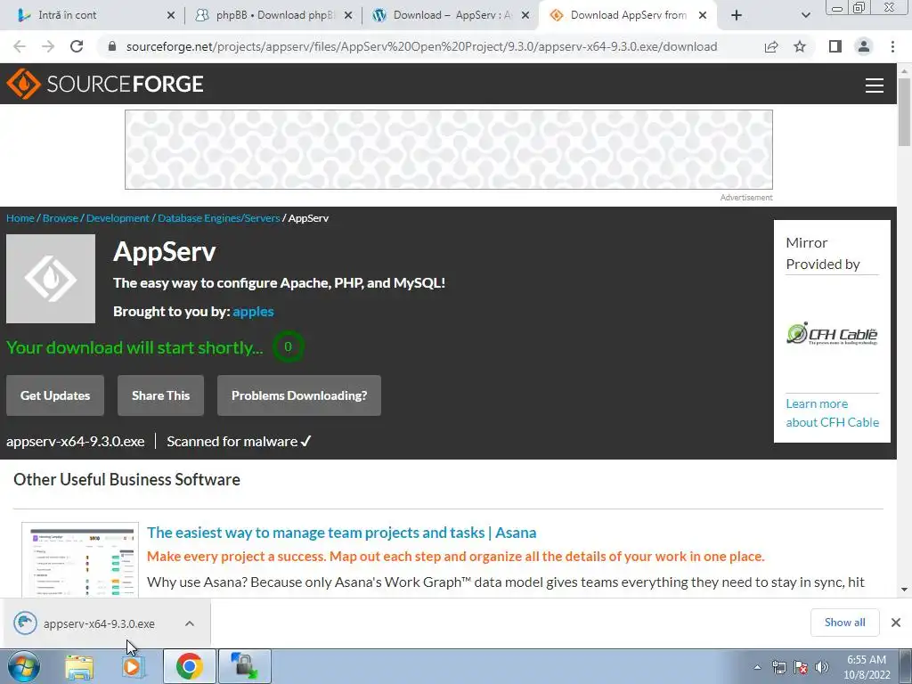This screenshot has width=912, height=684.
Task: Click the Asana screenshot thumbnail
Action: pyautogui.click(x=80, y=560)
